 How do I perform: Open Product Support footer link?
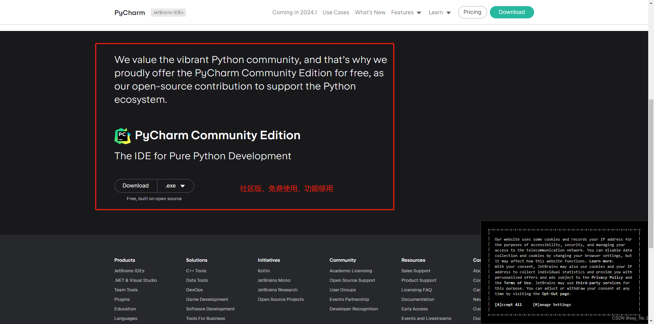coord(419,280)
